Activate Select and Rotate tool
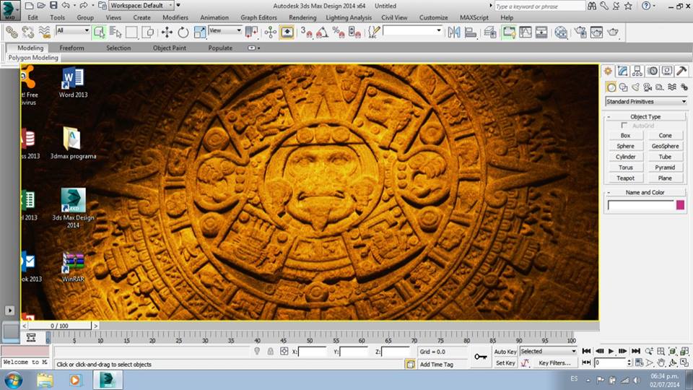The width and height of the screenshot is (693, 390). (183, 32)
